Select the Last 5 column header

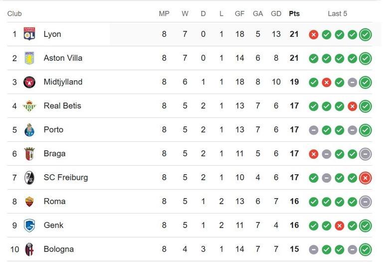[337, 13]
